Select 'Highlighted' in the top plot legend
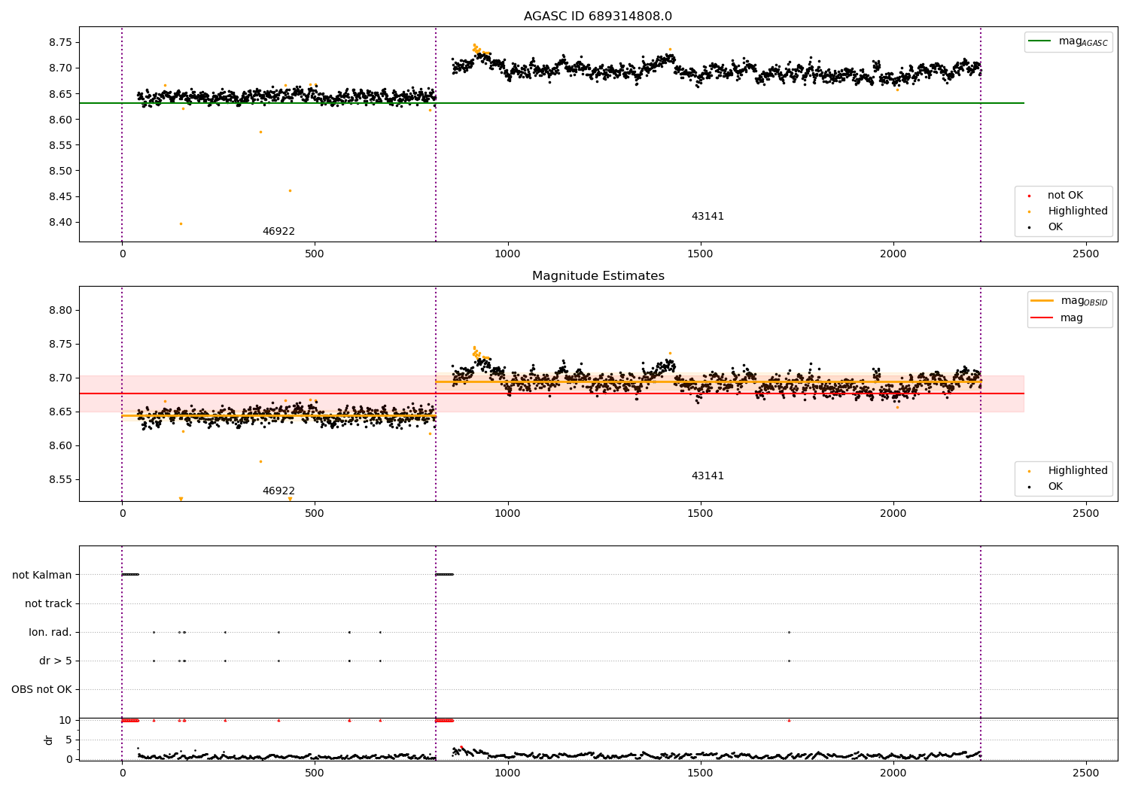Image resolution: width=1129 pixels, height=790 pixels. click(x=1077, y=211)
